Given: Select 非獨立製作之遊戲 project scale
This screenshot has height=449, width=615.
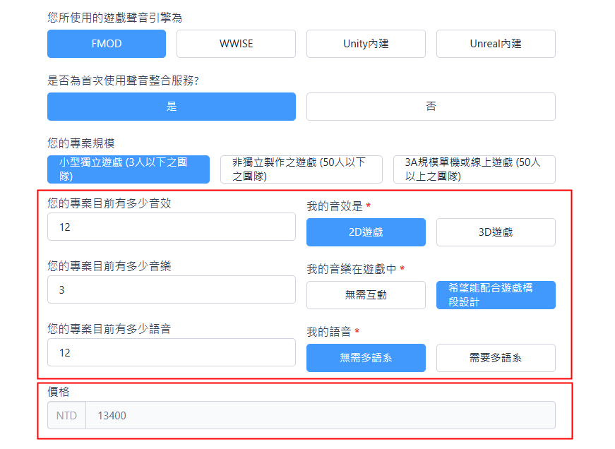Looking at the screenshot, I should click(301, 169).
